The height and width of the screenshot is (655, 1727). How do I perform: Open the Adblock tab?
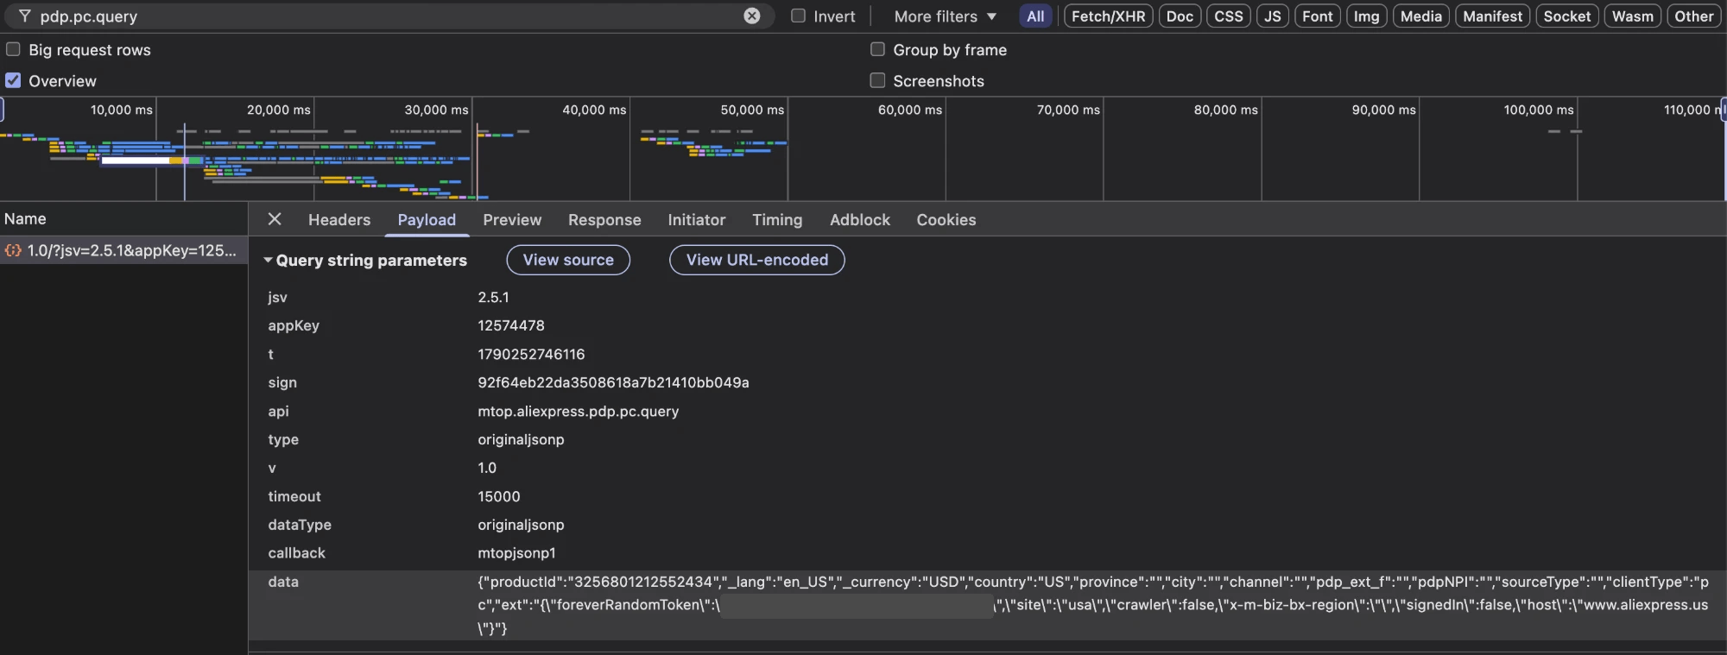pyautogui.click(x=860, y=220)
